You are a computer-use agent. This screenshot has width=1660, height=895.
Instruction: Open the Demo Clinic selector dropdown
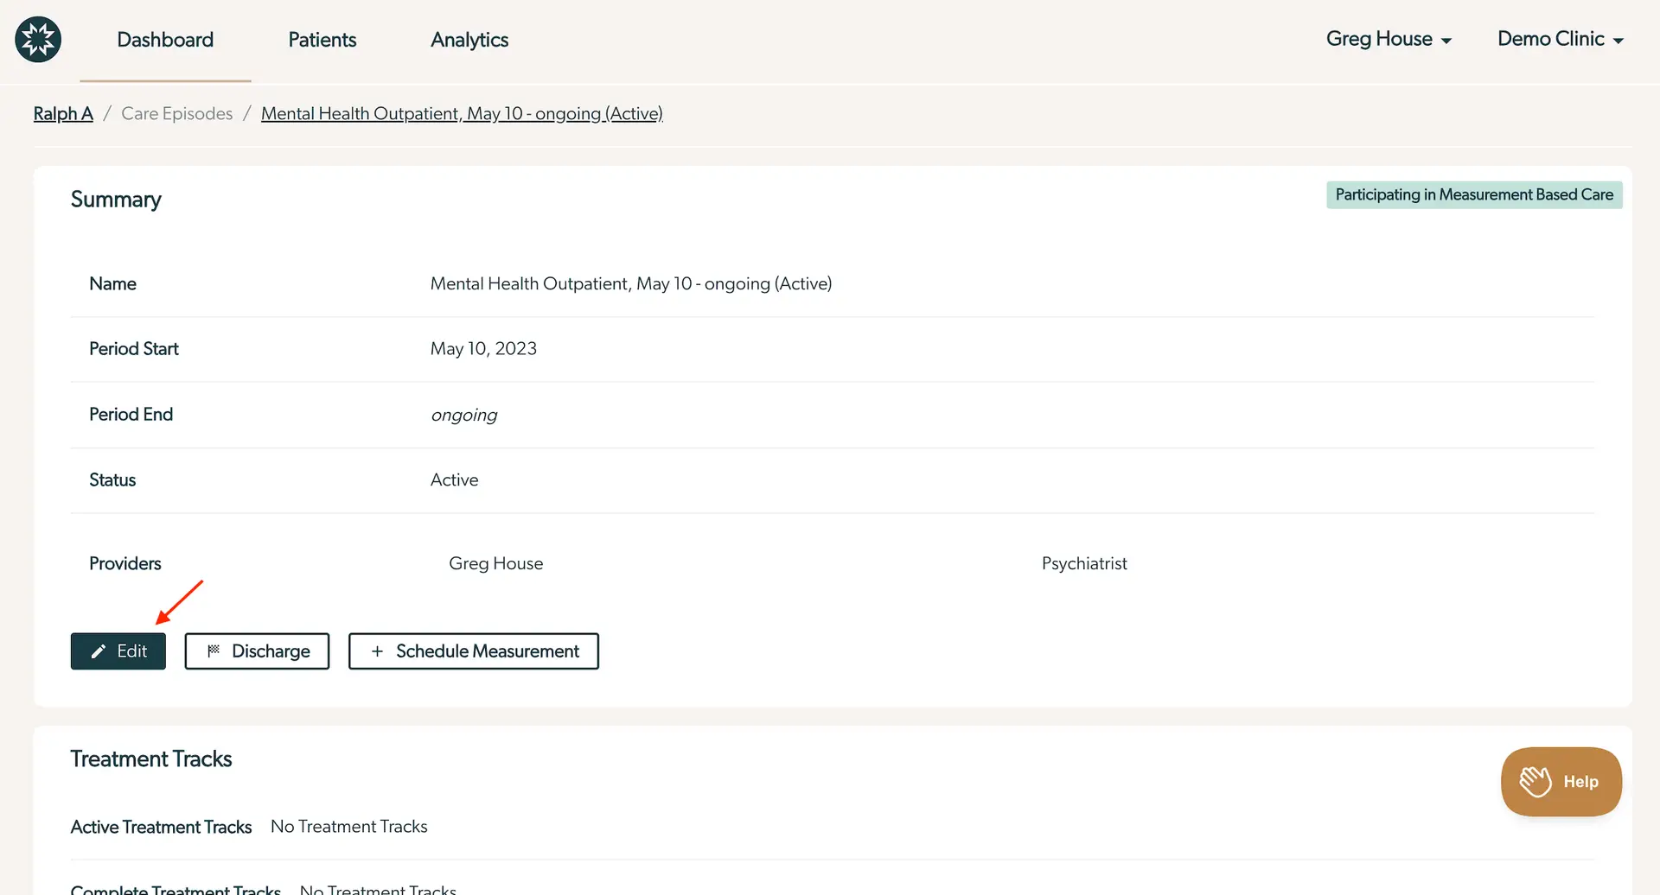1560,39
